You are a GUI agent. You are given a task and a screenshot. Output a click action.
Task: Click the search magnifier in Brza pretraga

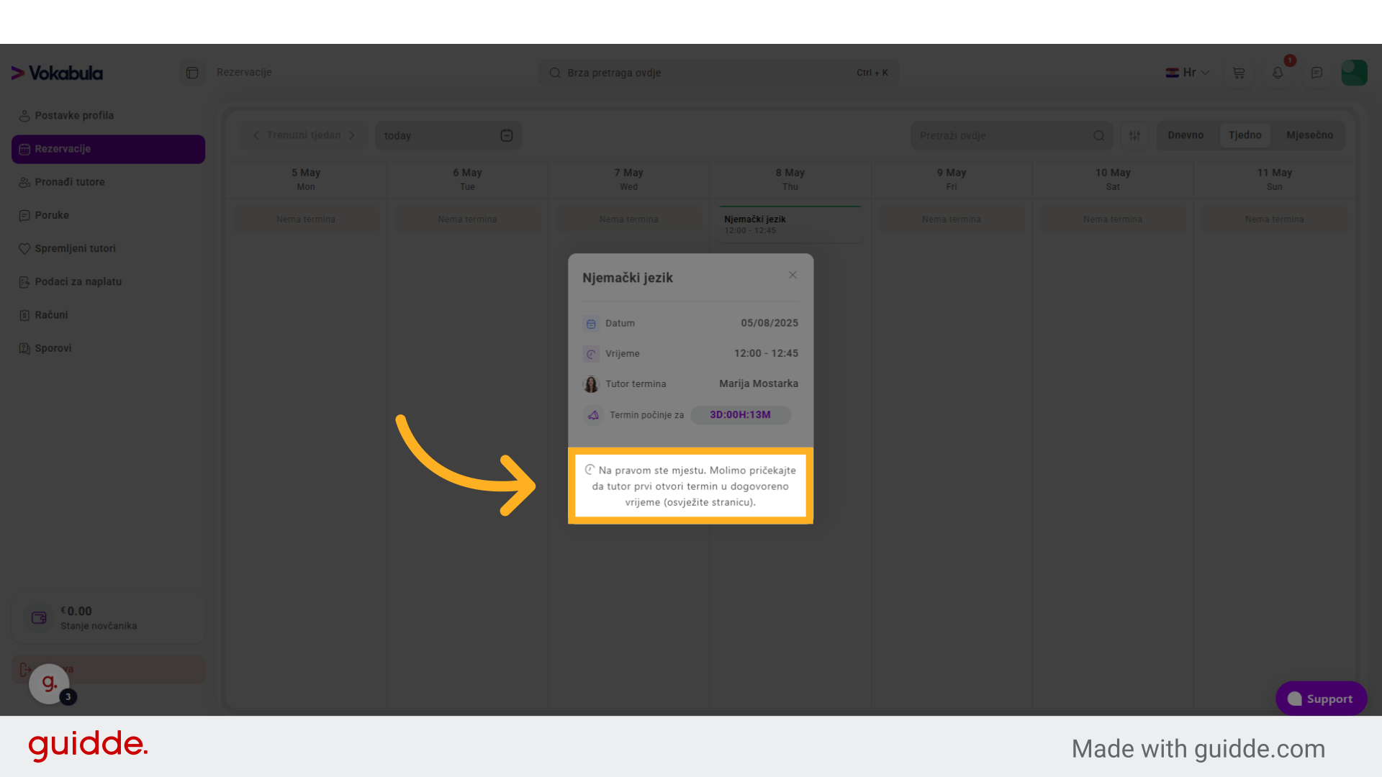555,73
